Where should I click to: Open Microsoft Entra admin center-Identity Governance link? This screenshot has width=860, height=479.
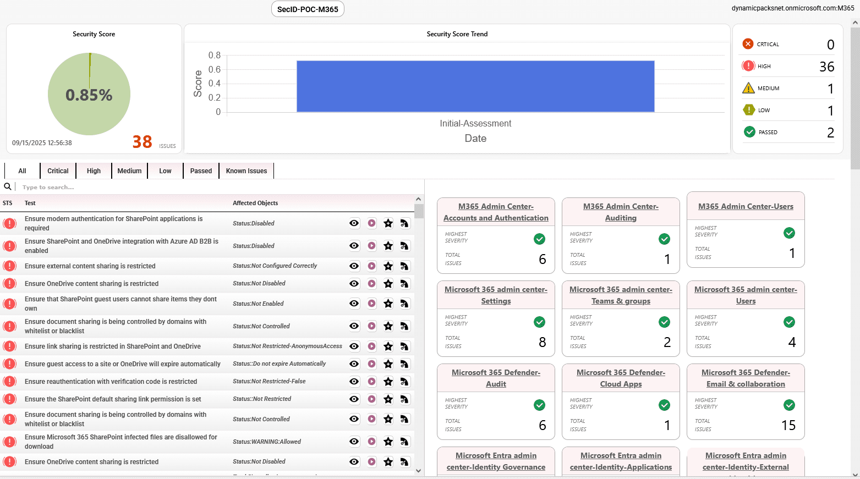[x=496, y=461]
